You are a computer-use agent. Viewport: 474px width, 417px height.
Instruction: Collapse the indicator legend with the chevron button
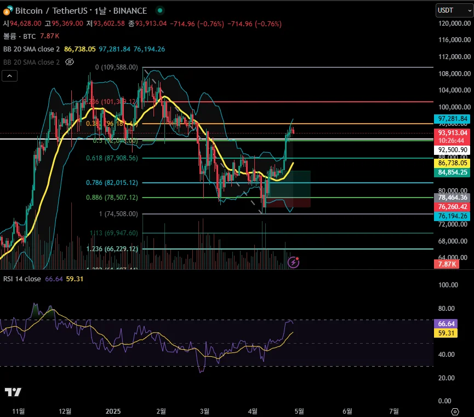click(10, 76)
